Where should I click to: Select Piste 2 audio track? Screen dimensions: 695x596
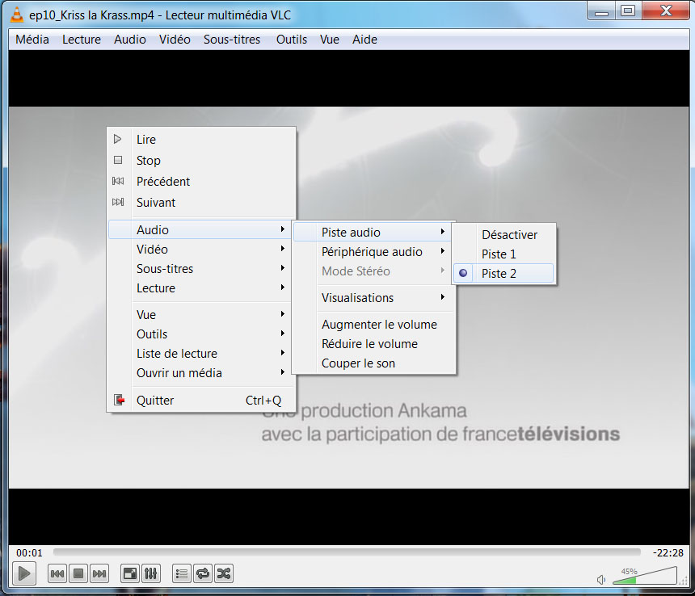[504, 274]
